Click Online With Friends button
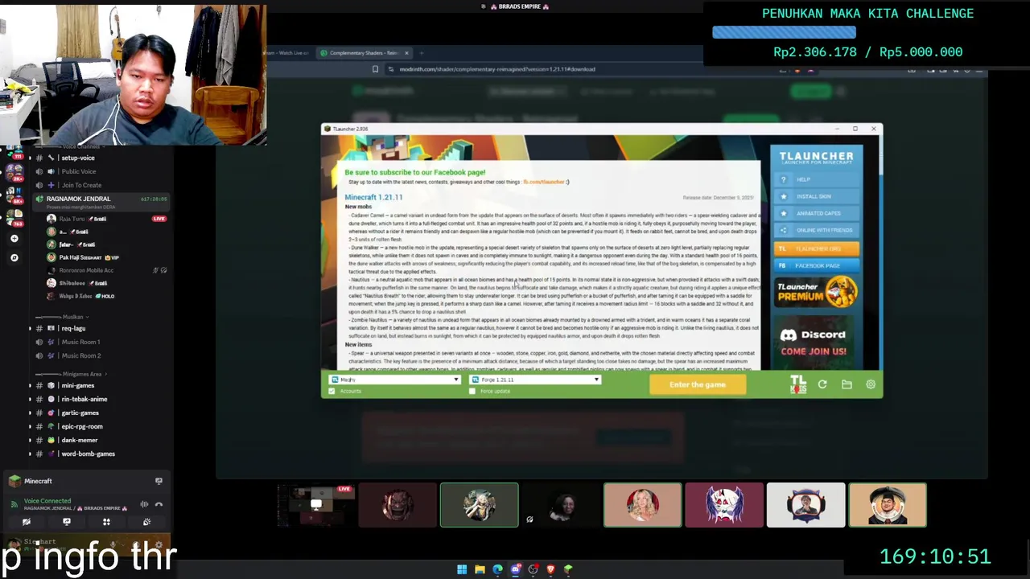The width and height of the screenshot is (1030, 579). click(x=817, y=231)
